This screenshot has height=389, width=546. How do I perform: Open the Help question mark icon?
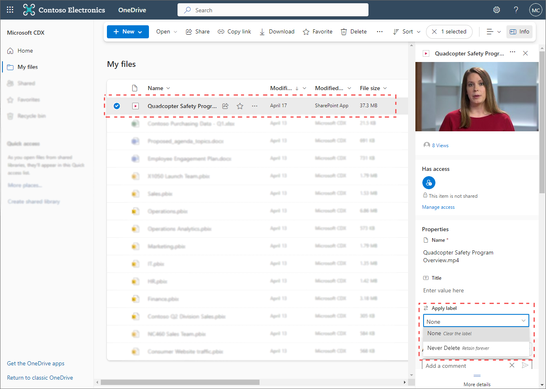pos(516,9)
